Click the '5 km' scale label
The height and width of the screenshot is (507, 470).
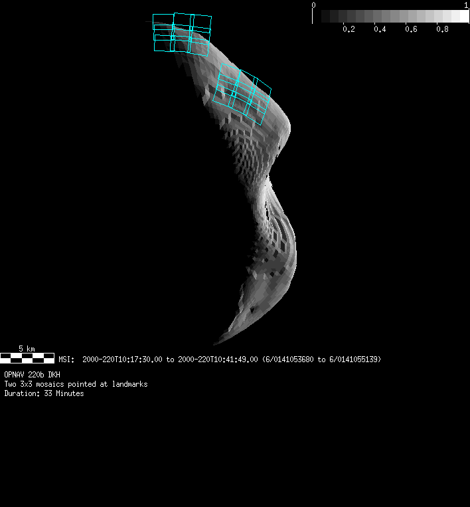(x=27, y=349)
